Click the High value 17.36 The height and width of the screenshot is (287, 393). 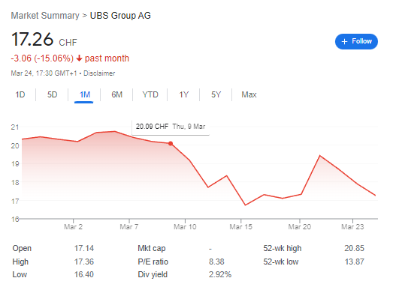[x=84, y=262]
